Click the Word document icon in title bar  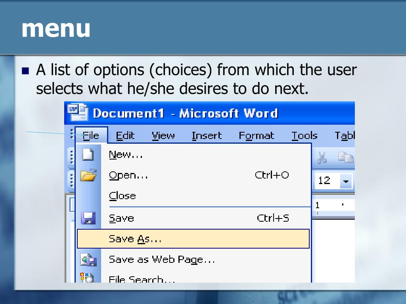78,112
